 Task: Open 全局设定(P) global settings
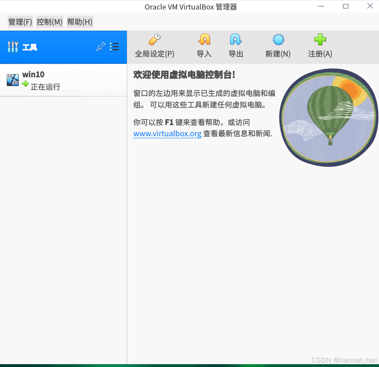[x=154, y=46]
